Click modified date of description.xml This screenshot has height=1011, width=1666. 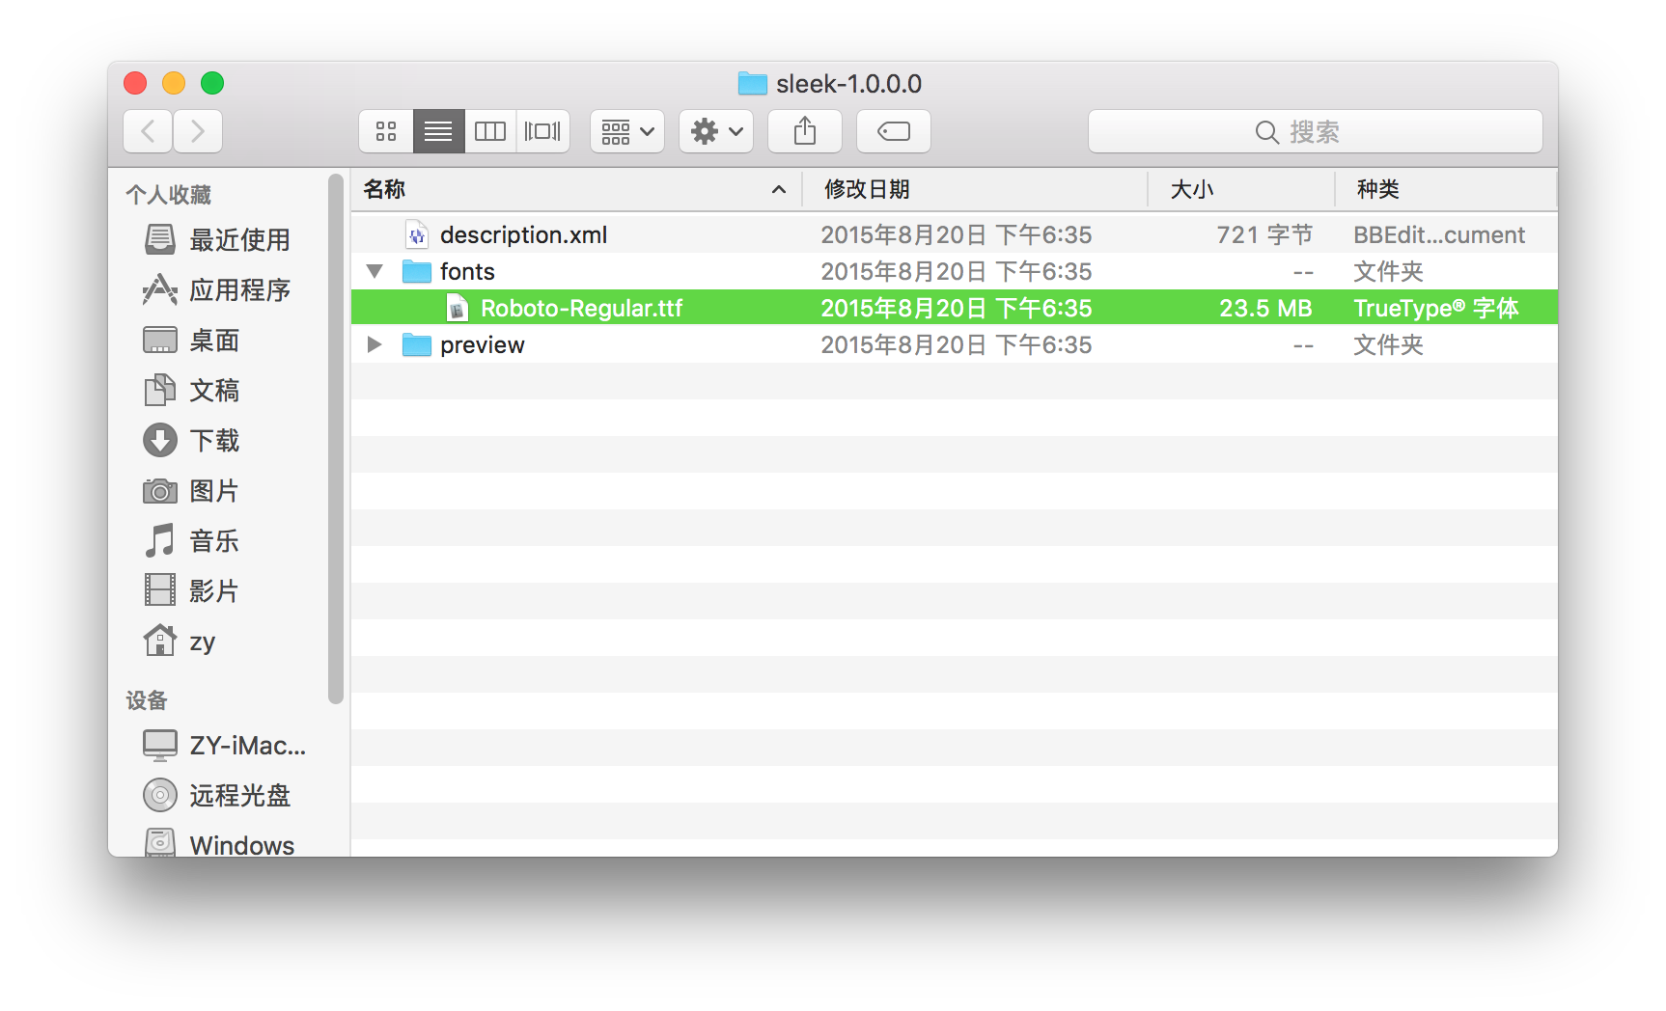point(957,234)
